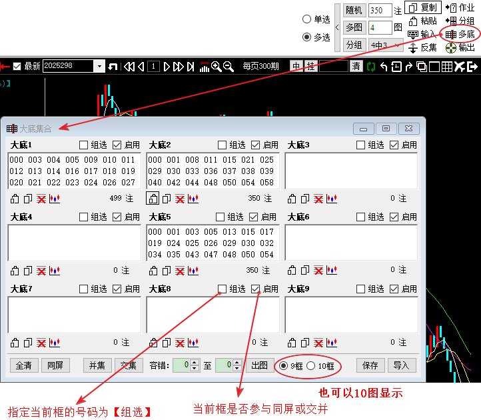Click the chart icon under 大底5
This screenshot has width=481, height=420.
[193, 270]
